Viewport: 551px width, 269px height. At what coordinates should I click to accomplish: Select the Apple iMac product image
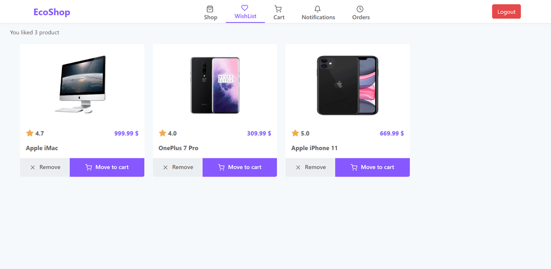click(x=82, y=84)
